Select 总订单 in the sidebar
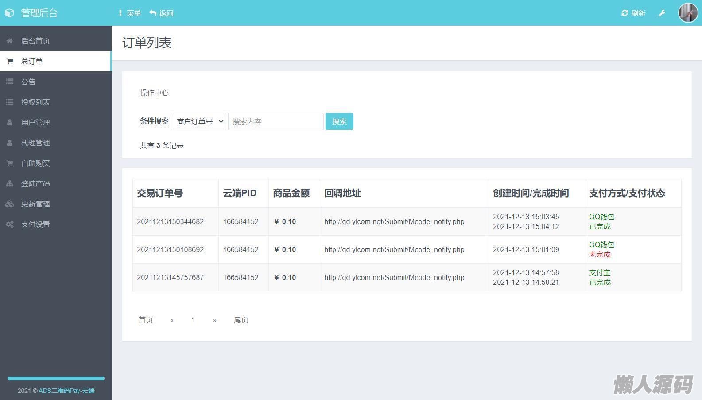The width and height of the screenshot is (702, 400). point(32,61)
